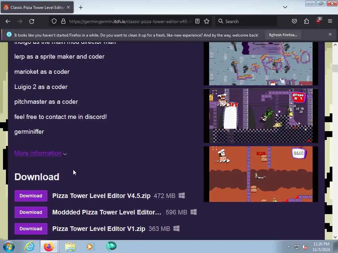The width and height of the screenshot is (338, 253).
Task: Open the uBlock extension icon with badge
Action: tap(319, 21)
